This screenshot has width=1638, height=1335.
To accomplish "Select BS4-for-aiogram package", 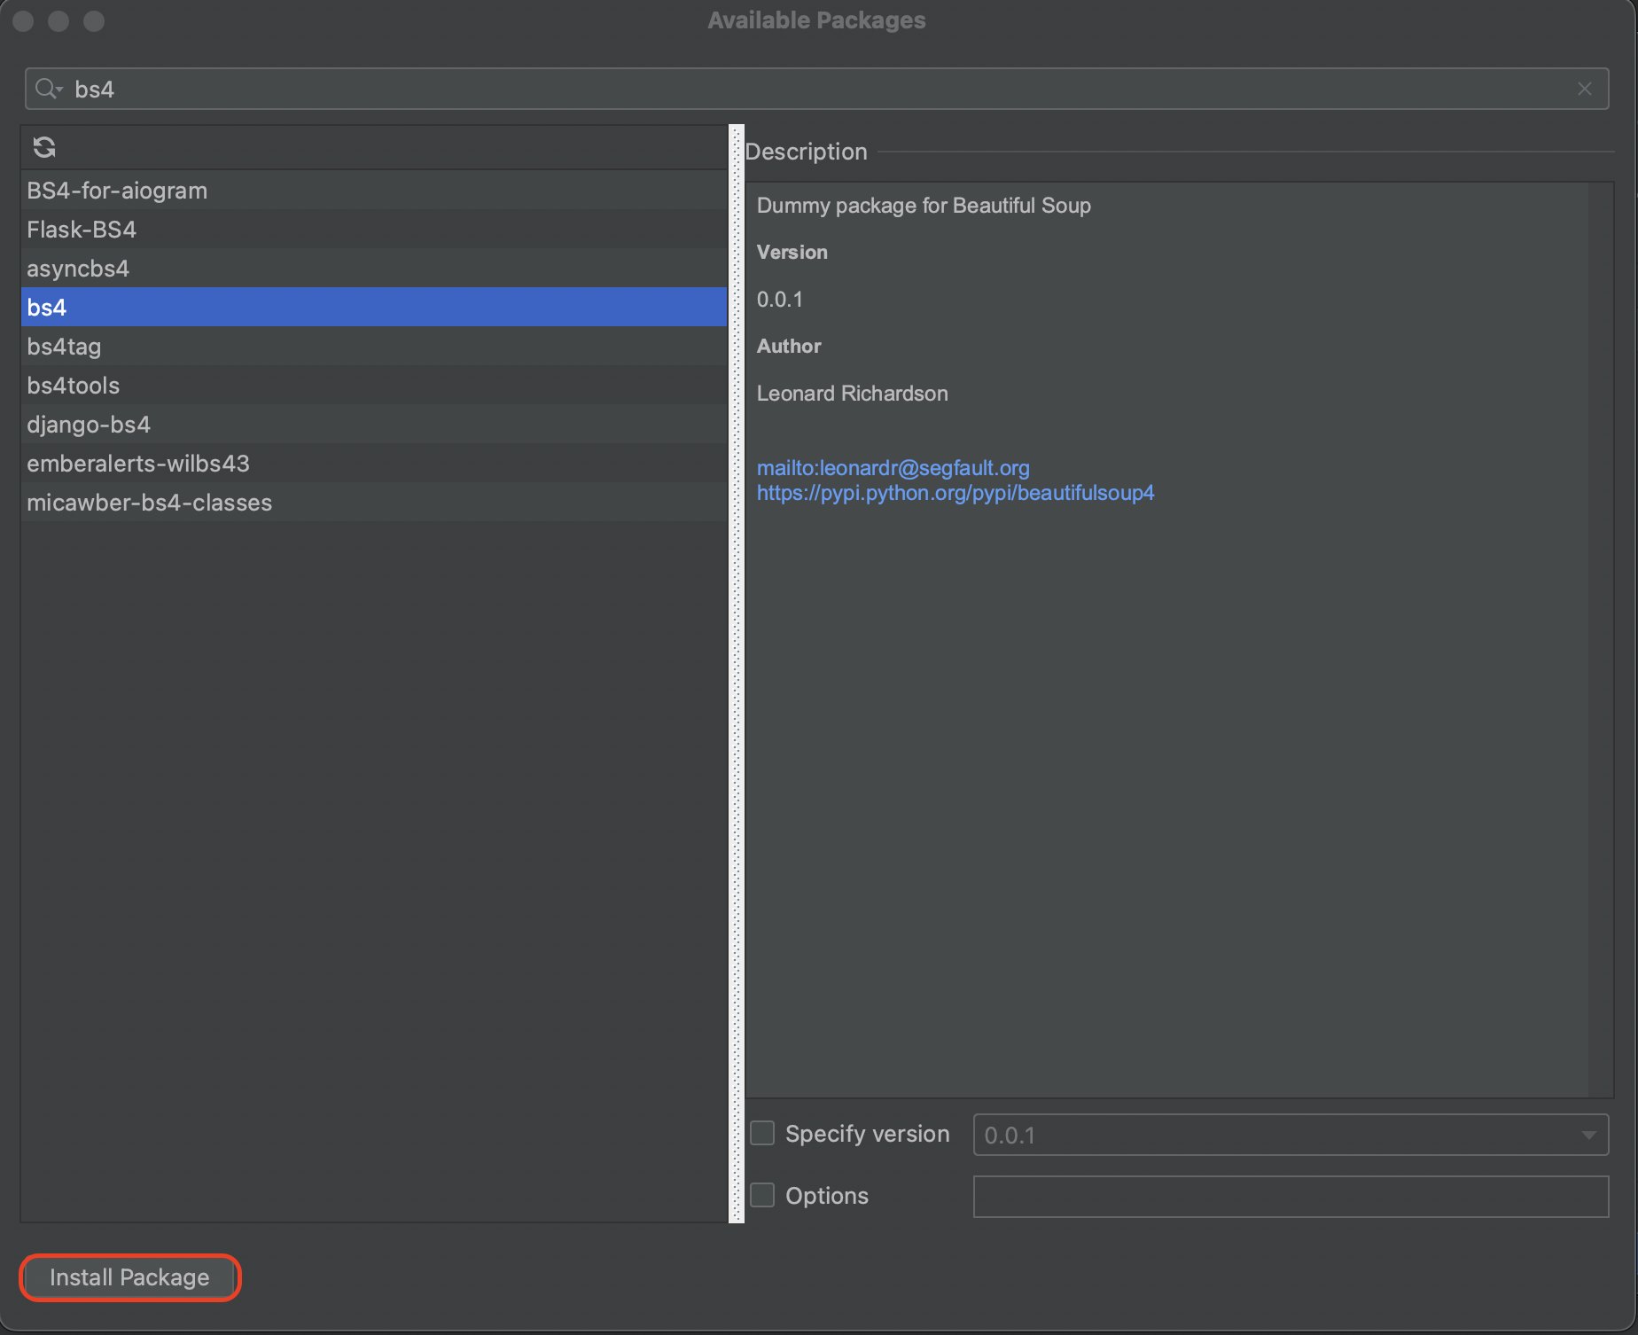I will pyautogui.click(x=373, y=191).
